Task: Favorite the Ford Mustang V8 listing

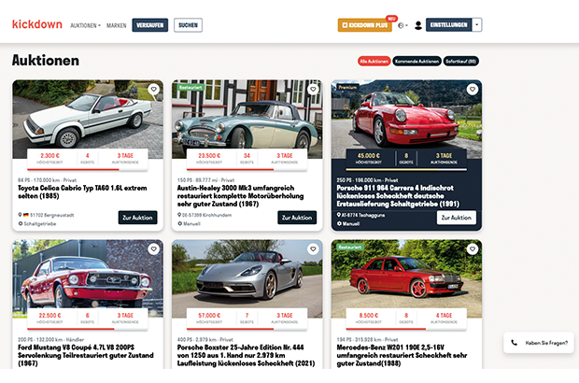Action: [x=153, y=248]
